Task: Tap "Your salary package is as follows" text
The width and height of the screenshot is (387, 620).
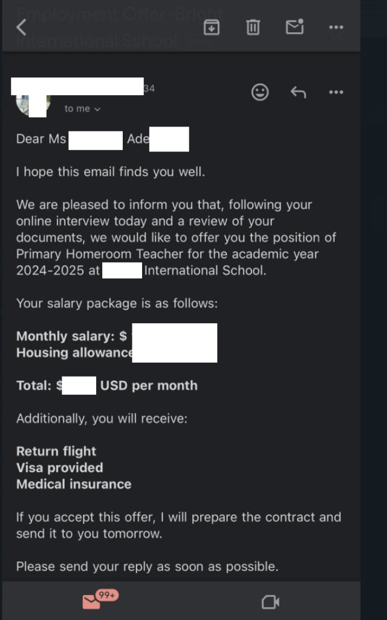Action: click(x=116, y=303)
